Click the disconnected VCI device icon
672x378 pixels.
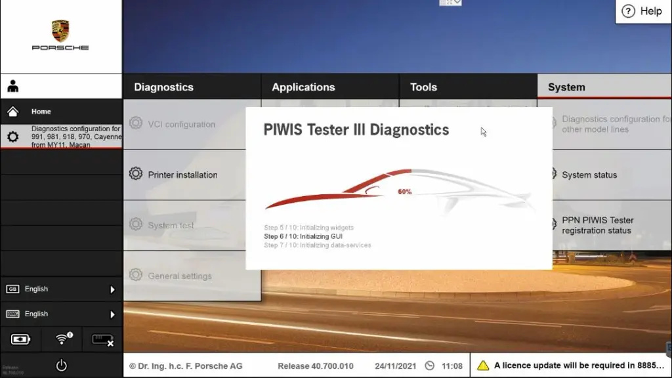[x=102, y=339]
